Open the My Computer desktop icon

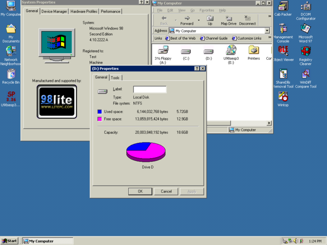[10, 8]
